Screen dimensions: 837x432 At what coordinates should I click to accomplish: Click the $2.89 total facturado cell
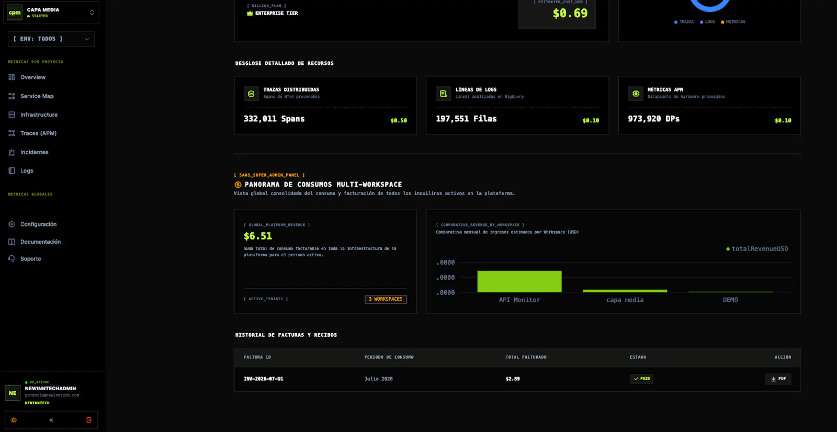513,379
